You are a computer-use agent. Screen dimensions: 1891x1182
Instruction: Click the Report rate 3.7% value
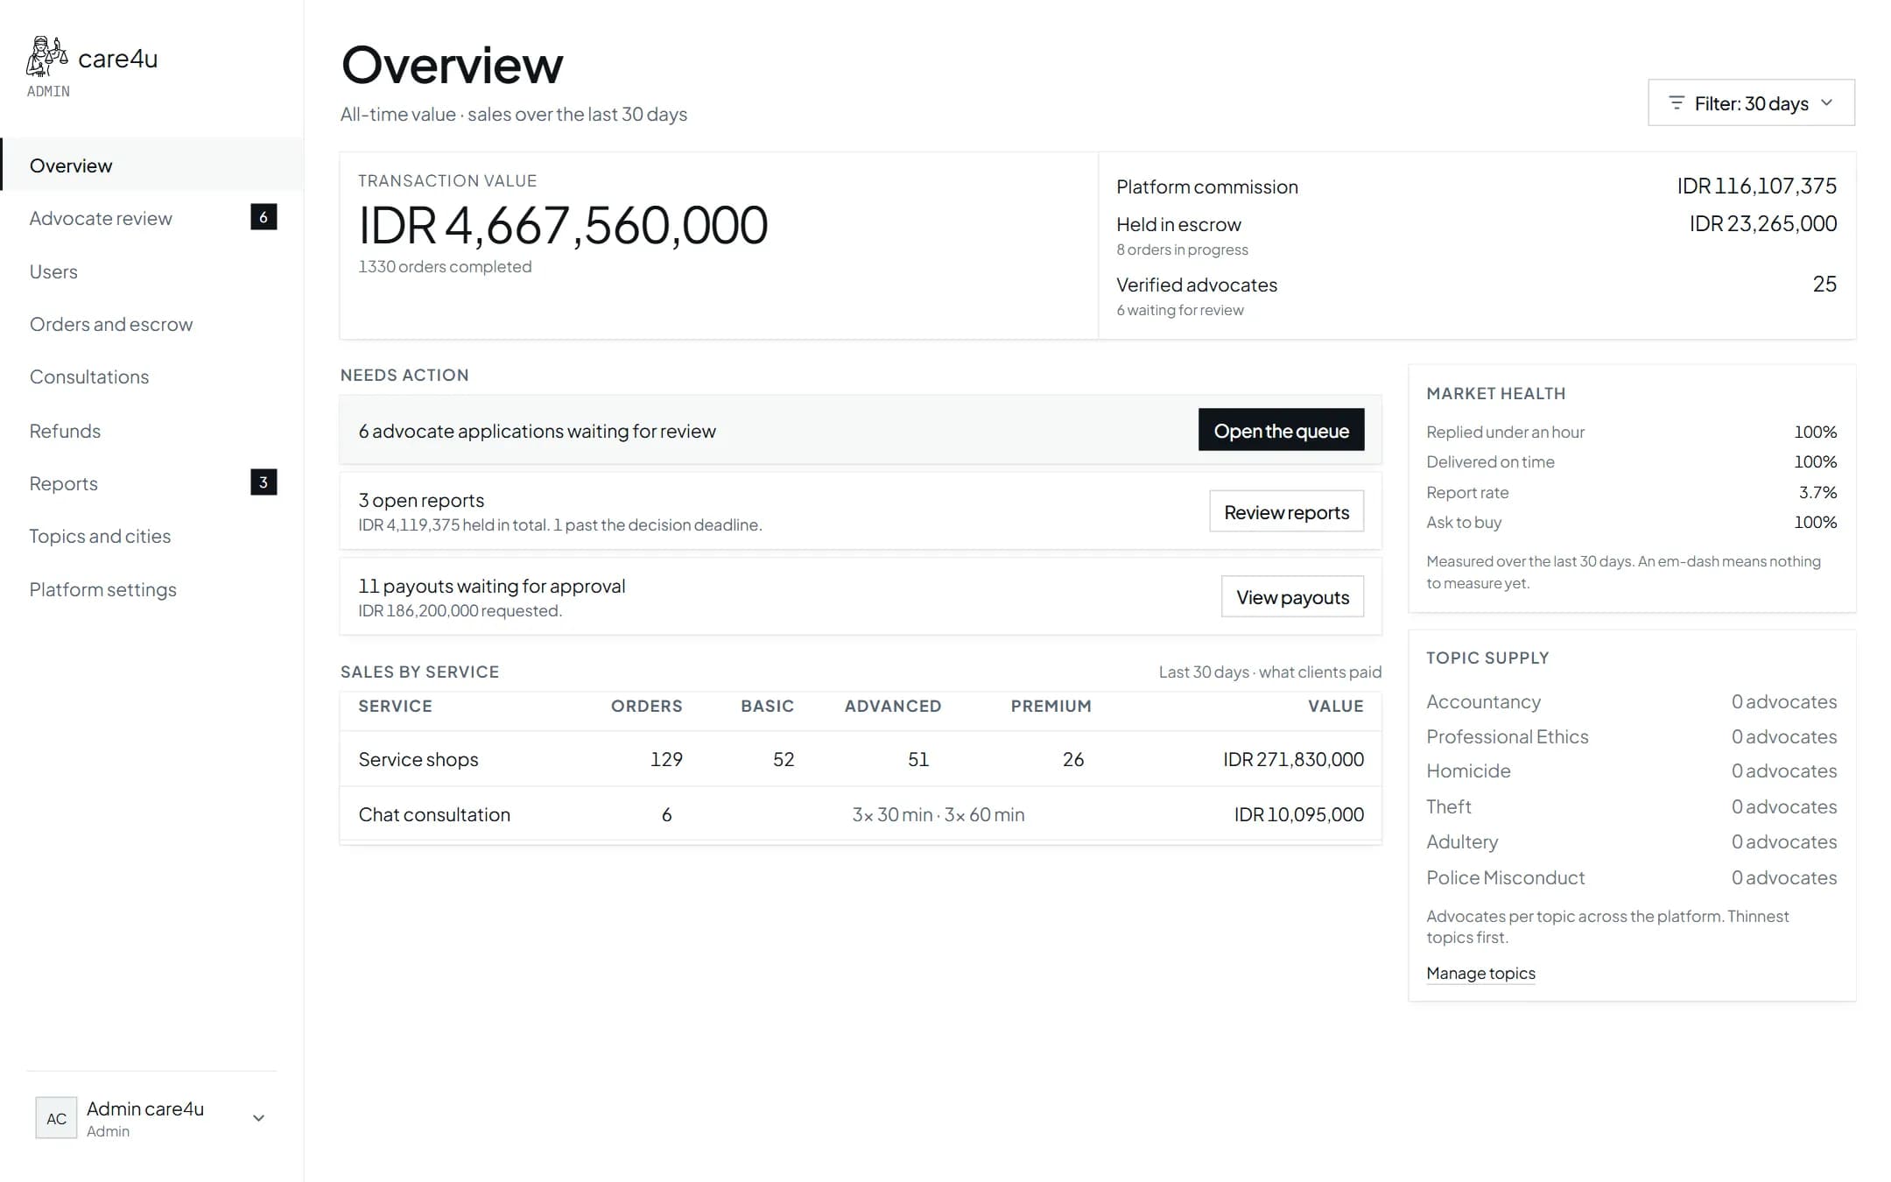click(x=1817, y=492)
